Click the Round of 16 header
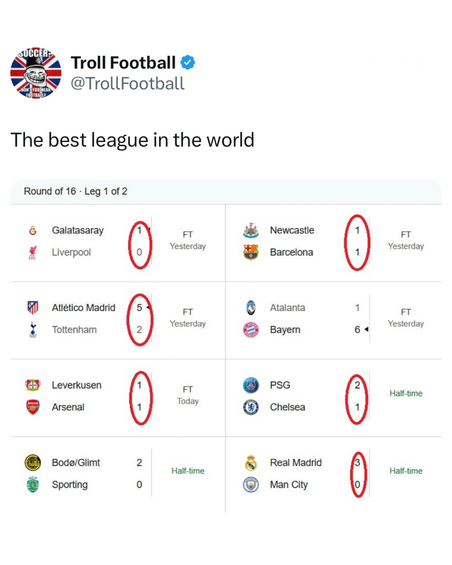Image resolution: width=452 pixels, height=565 pixels. [75, 191]
